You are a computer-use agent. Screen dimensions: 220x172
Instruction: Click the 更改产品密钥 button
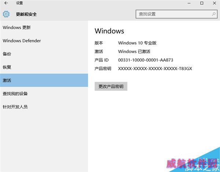click(111, 86)
